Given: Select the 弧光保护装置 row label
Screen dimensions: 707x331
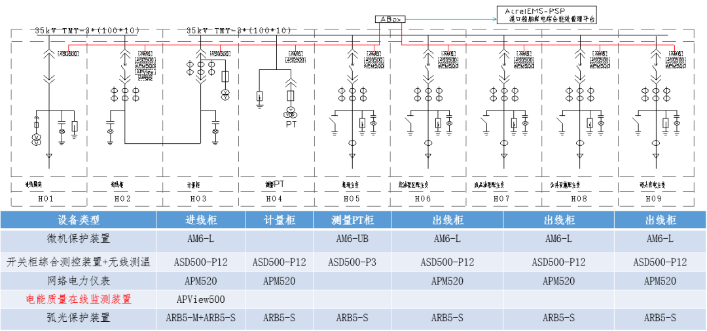Looking at the screenshot, I should point(79,318).
